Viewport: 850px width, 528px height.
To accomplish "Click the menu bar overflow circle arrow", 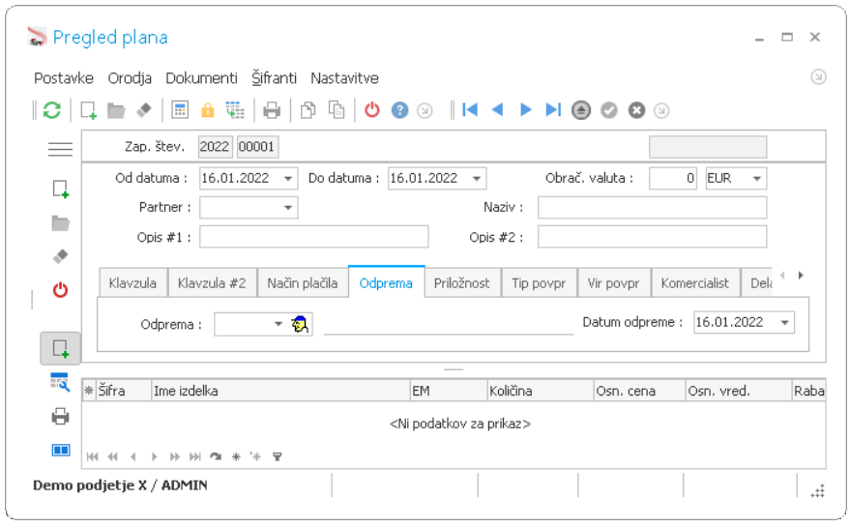I will (x=818, y=77).
